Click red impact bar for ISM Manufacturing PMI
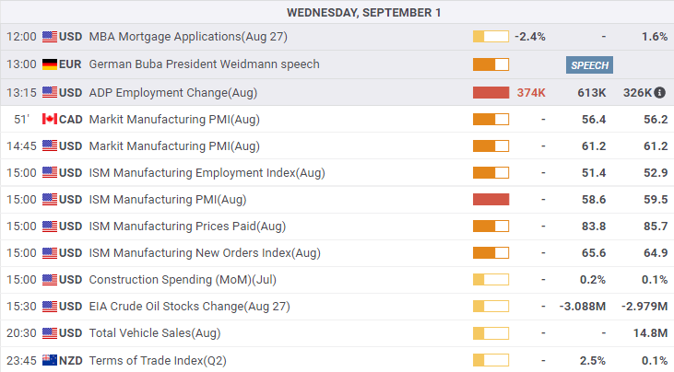This screenshot has height=372, width=674. pyautogui.click(x=491, y=199)
